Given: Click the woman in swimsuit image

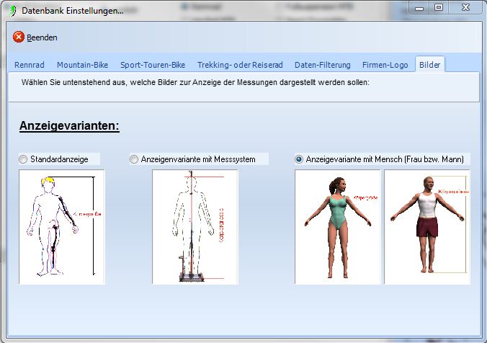Looking at the screenshot, I should 337,226.
